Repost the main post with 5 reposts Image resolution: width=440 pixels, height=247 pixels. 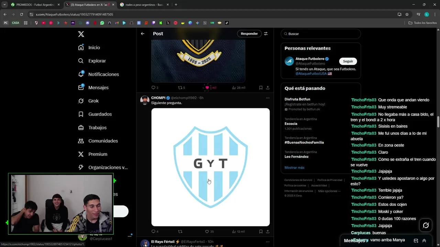pyautogui.click(x=181, y=88)
